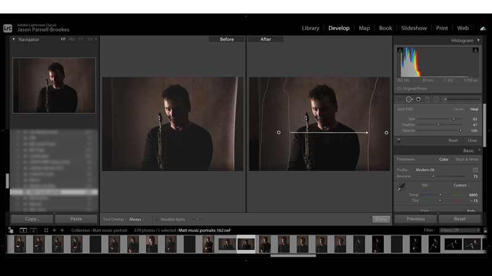Viewport: 492px width, 276px height.
Task: Switch to Library module
Action: click(x=311, y=28)
